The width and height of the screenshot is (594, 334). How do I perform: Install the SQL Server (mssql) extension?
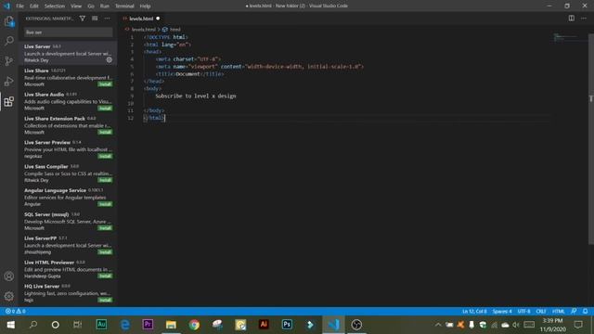point(105,228)
